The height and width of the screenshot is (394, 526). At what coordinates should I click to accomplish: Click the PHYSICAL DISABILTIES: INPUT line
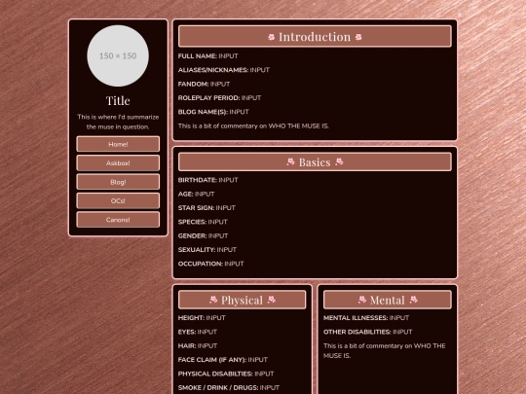226,374
